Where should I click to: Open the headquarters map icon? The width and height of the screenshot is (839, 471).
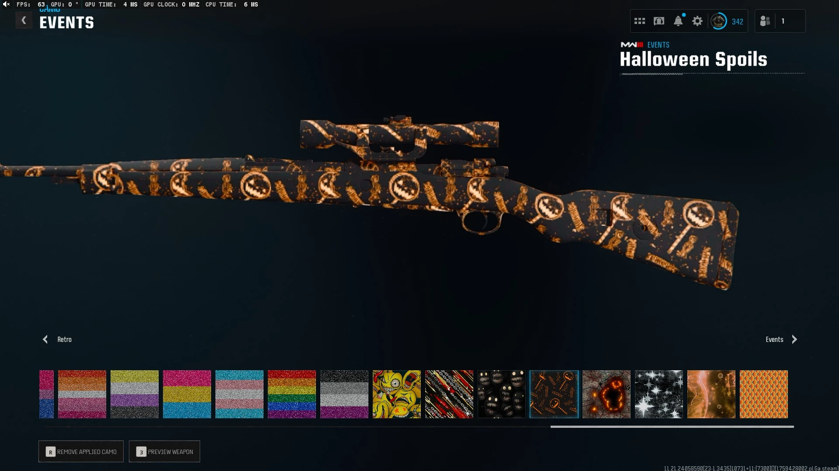click(659, 21)
